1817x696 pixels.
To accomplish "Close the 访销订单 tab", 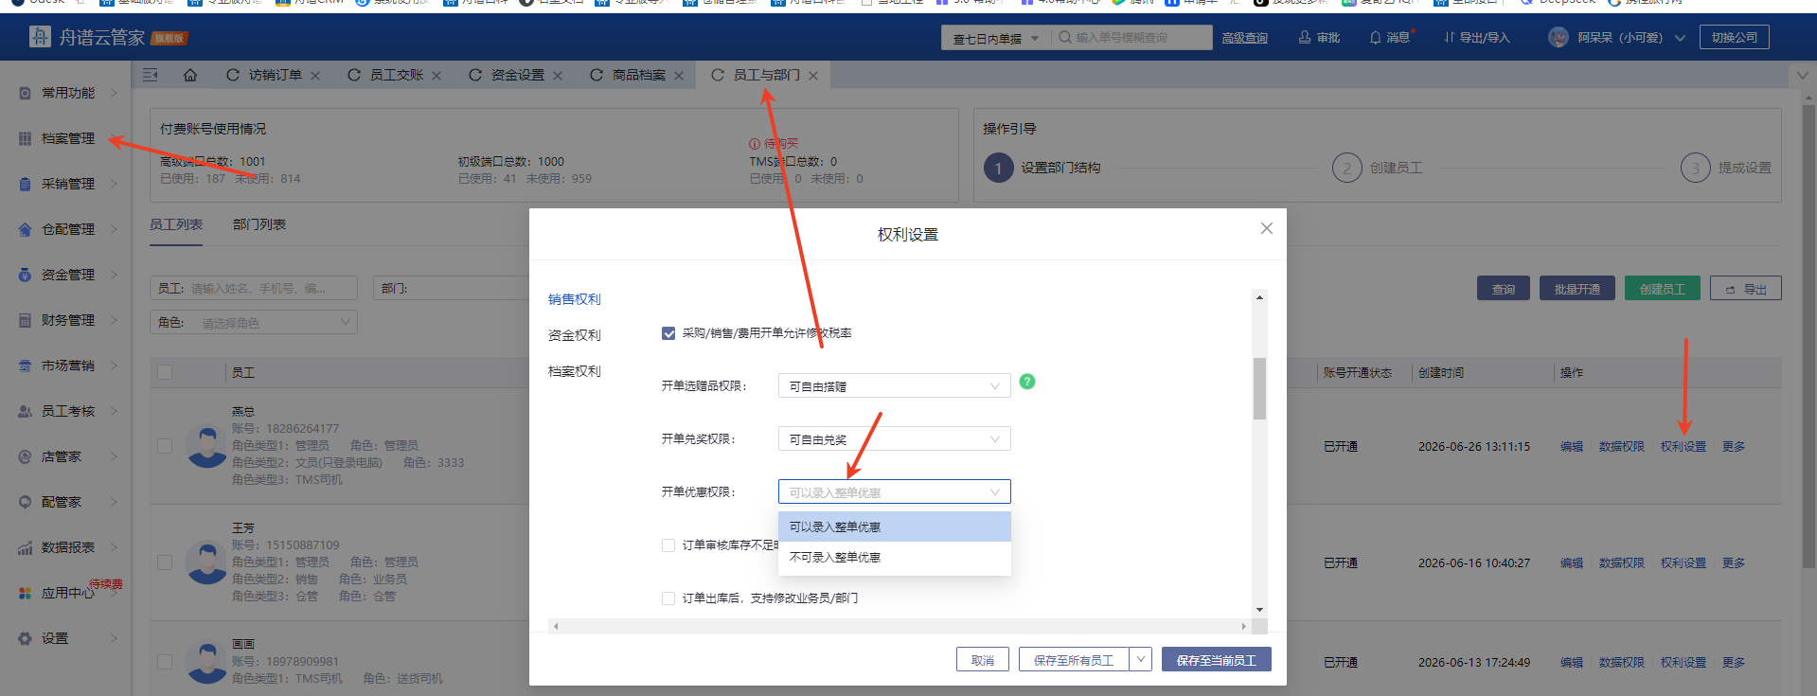I will click(x=315, y=76).
